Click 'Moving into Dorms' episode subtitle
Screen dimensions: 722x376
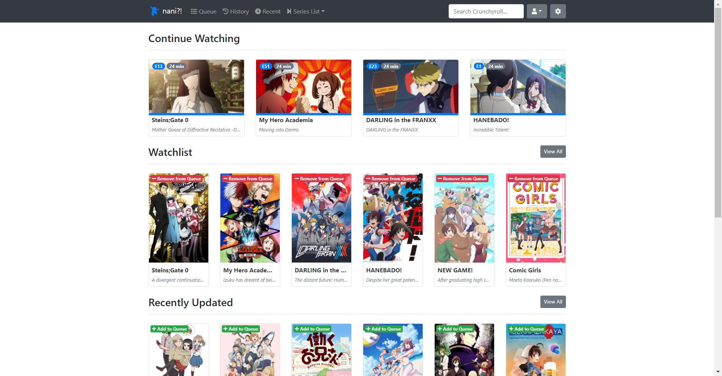point(279,130)
